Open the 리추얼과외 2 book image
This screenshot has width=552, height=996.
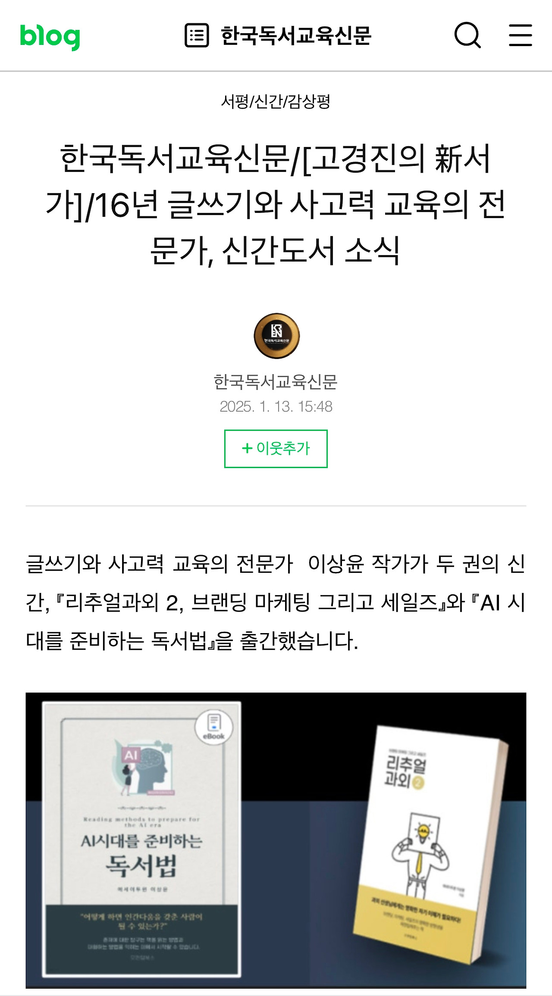tap(430, 845)
